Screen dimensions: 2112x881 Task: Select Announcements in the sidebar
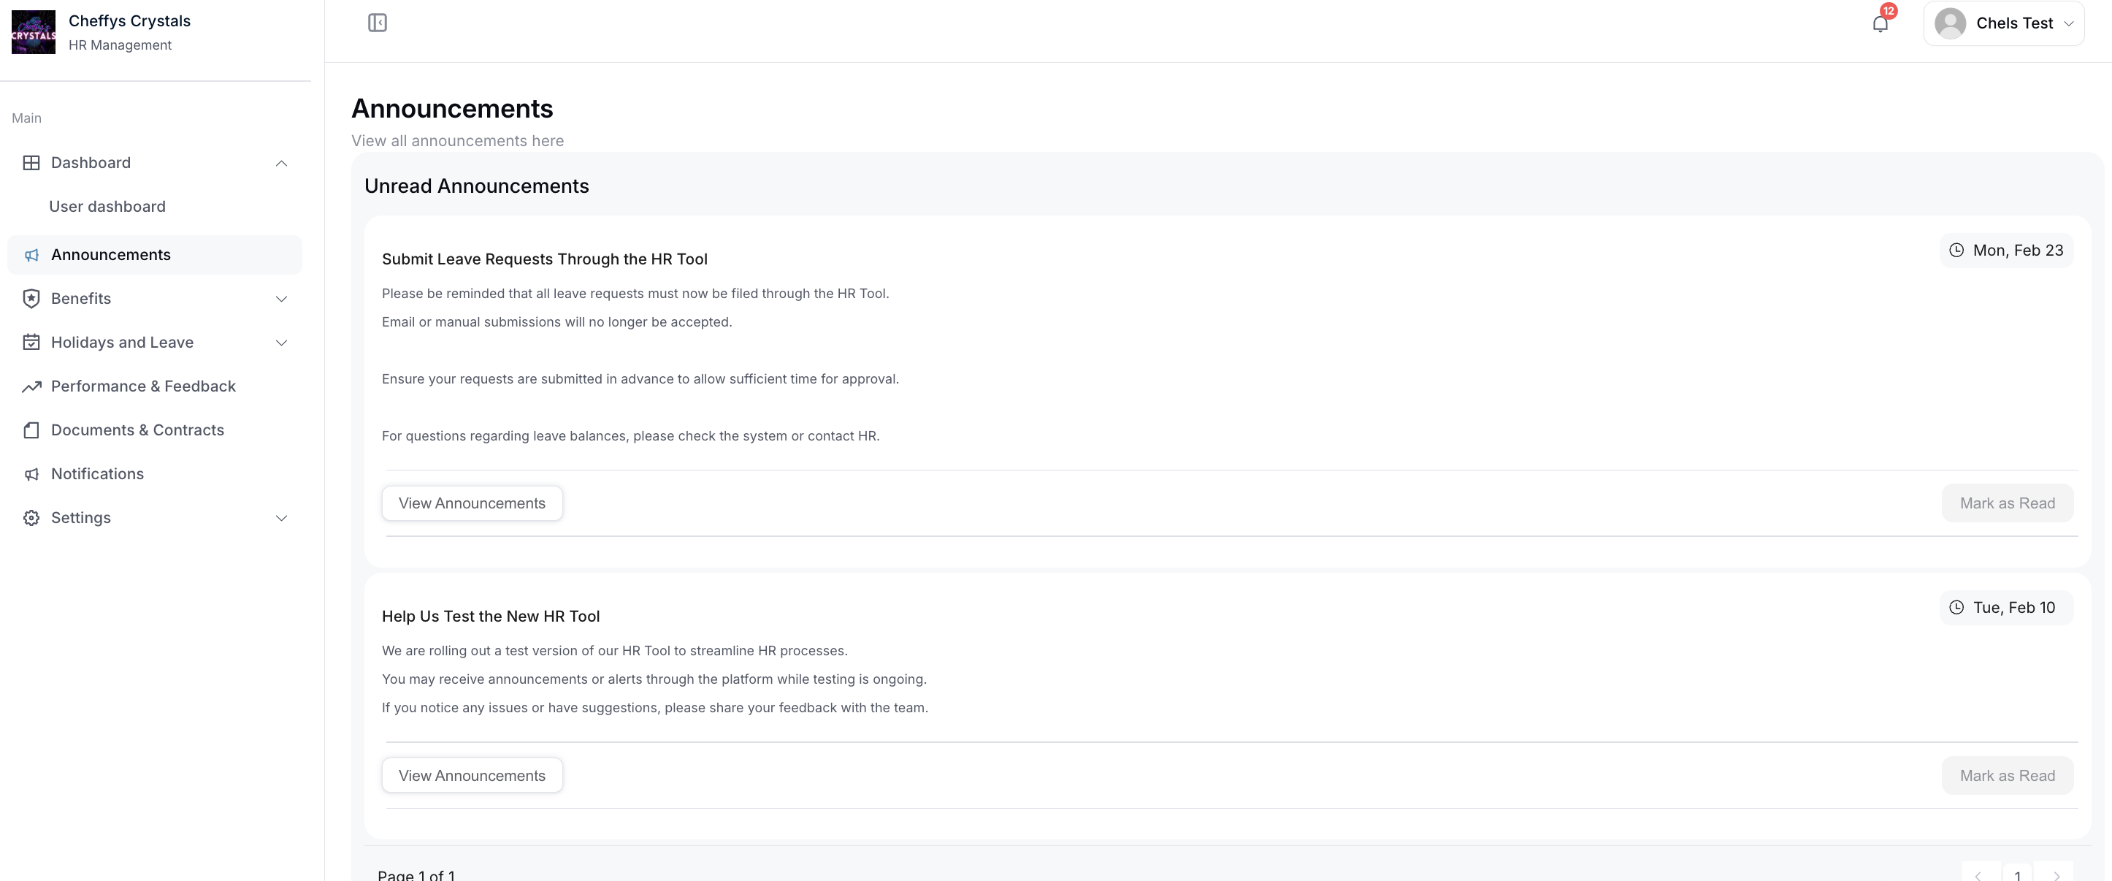click(x=111, y=255)
